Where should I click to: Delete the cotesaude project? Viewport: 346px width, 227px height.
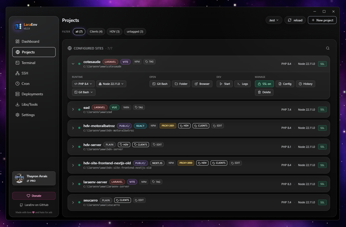click(x=264, y=92)
